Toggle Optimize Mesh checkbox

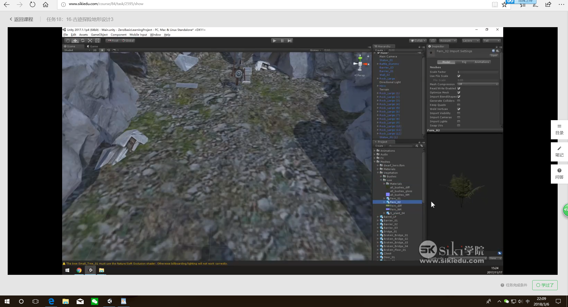[x=459, y=93]
